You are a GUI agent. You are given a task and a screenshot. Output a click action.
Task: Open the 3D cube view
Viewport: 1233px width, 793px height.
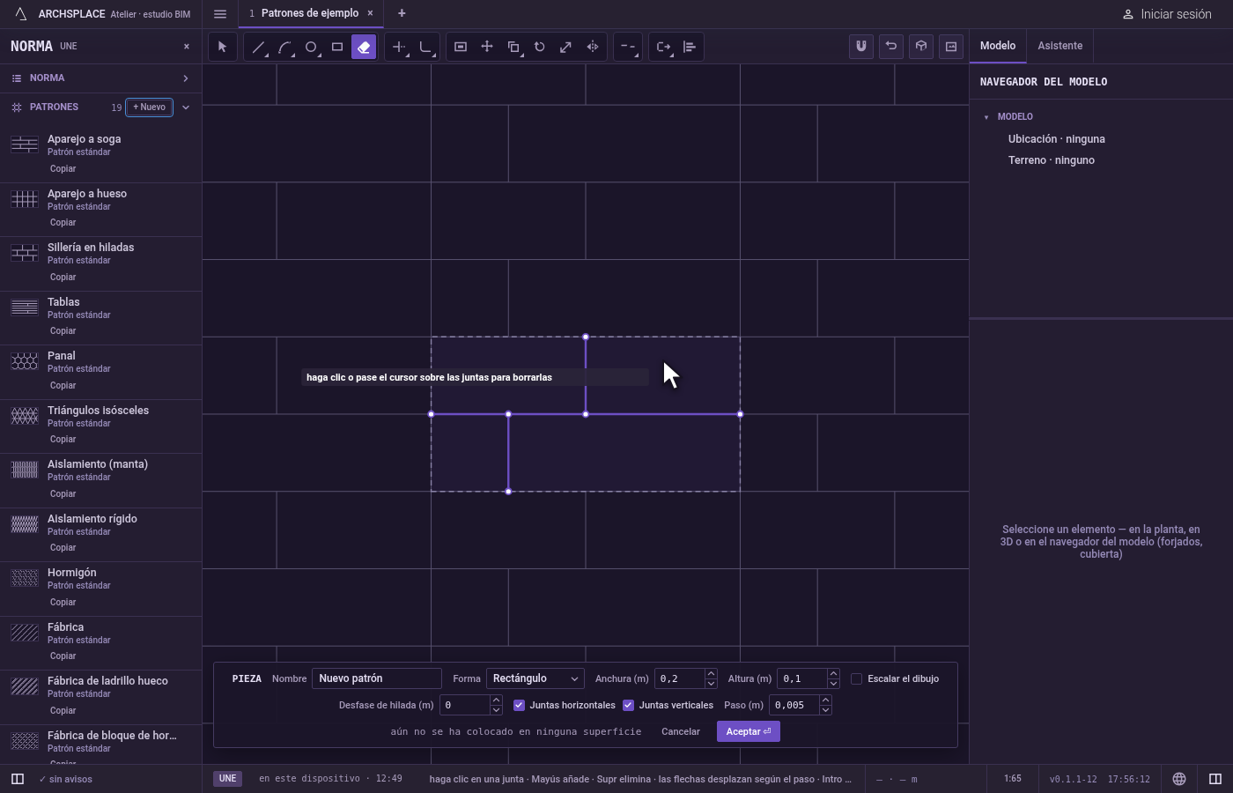tap(921, 47)
